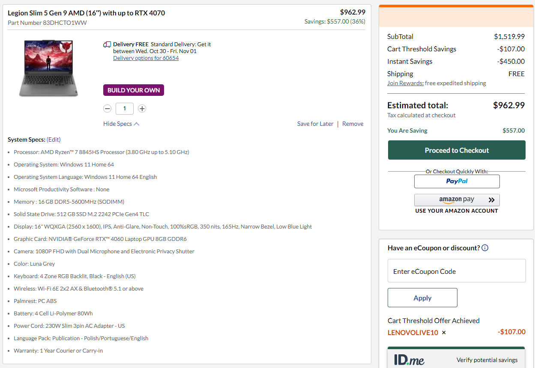The height and width of the screenshot is (368, 535).
Task: Click the eCoupon info icon
Action: click(485, 248)
